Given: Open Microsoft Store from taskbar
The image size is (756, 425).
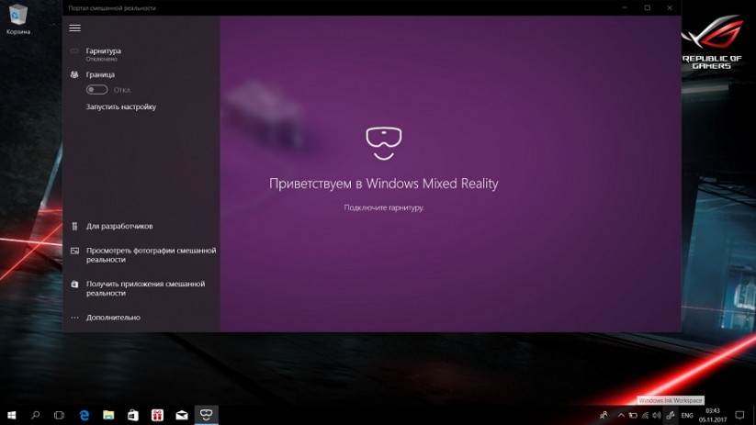Looking at the screenshot, I should pyautogui.click(x=133, y=415).
